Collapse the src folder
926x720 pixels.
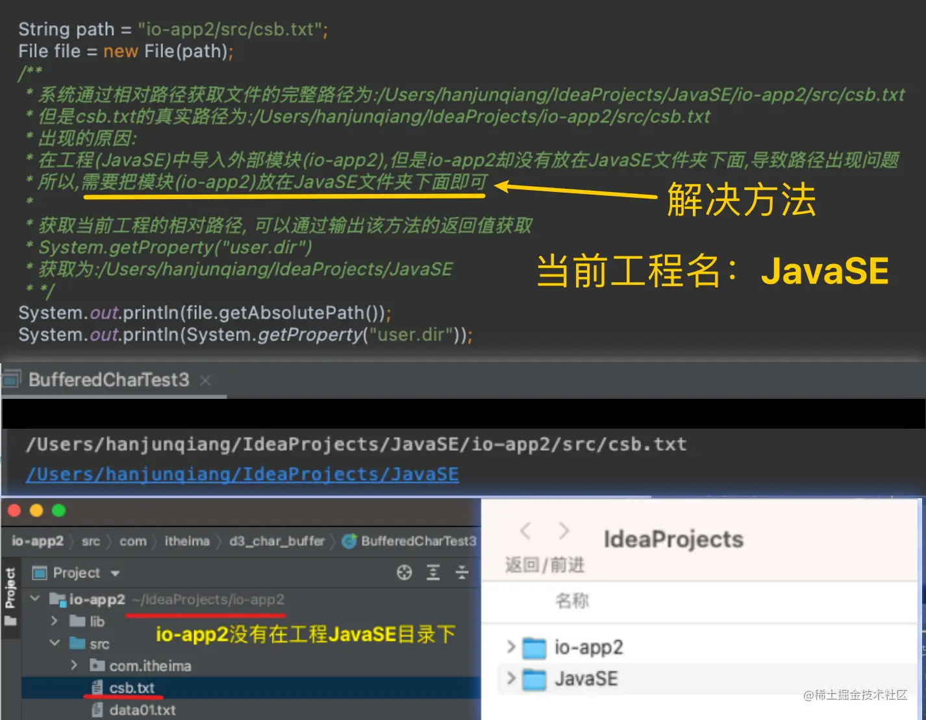tap(55, 643)
